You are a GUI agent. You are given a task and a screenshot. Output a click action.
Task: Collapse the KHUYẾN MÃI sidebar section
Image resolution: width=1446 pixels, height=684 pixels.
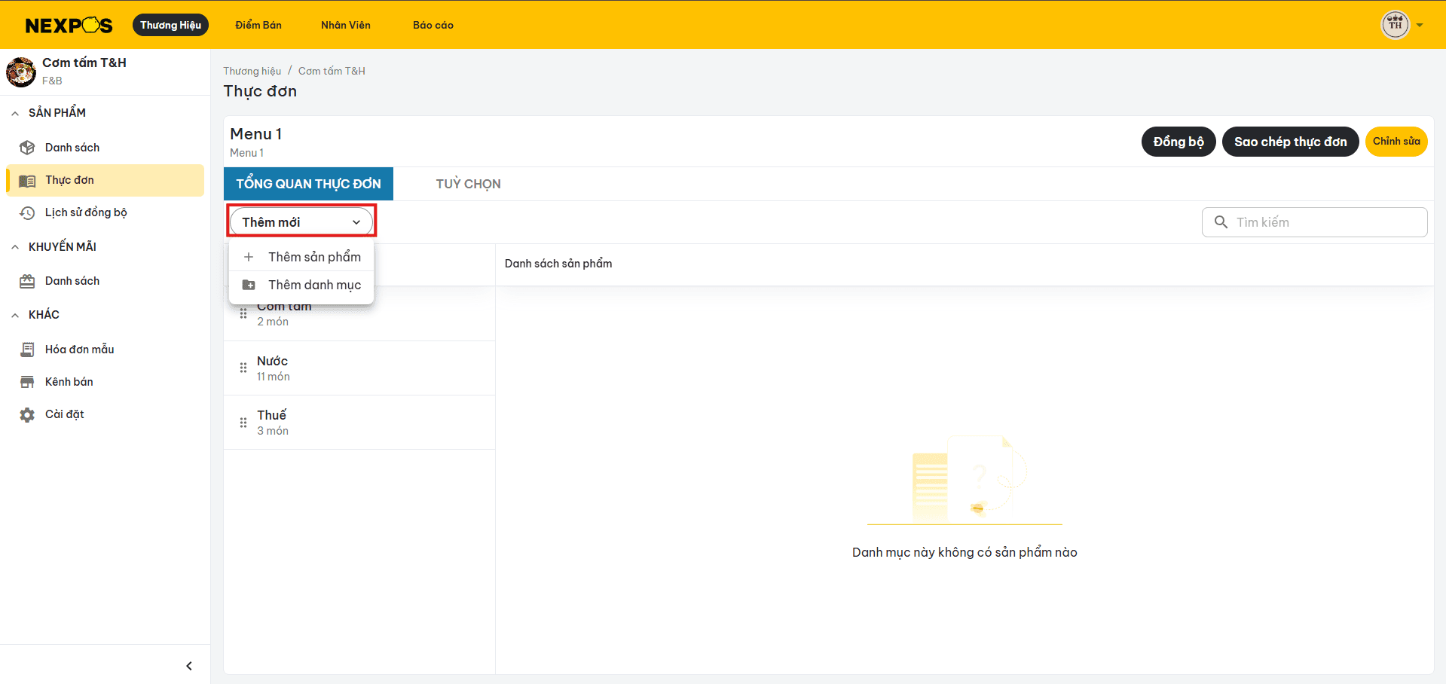coord(15,247)
